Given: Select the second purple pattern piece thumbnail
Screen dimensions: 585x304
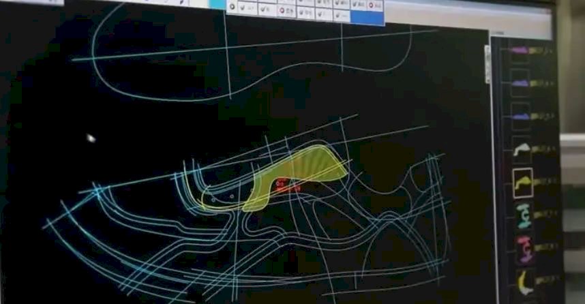Looking at the screenshot, I should (x=521, y=83).
